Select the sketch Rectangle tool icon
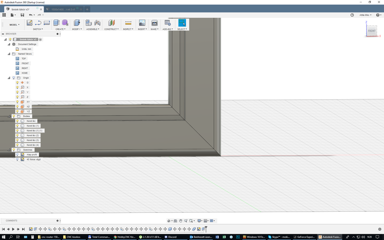Screen dimensions: 384x240 (47, 23)
